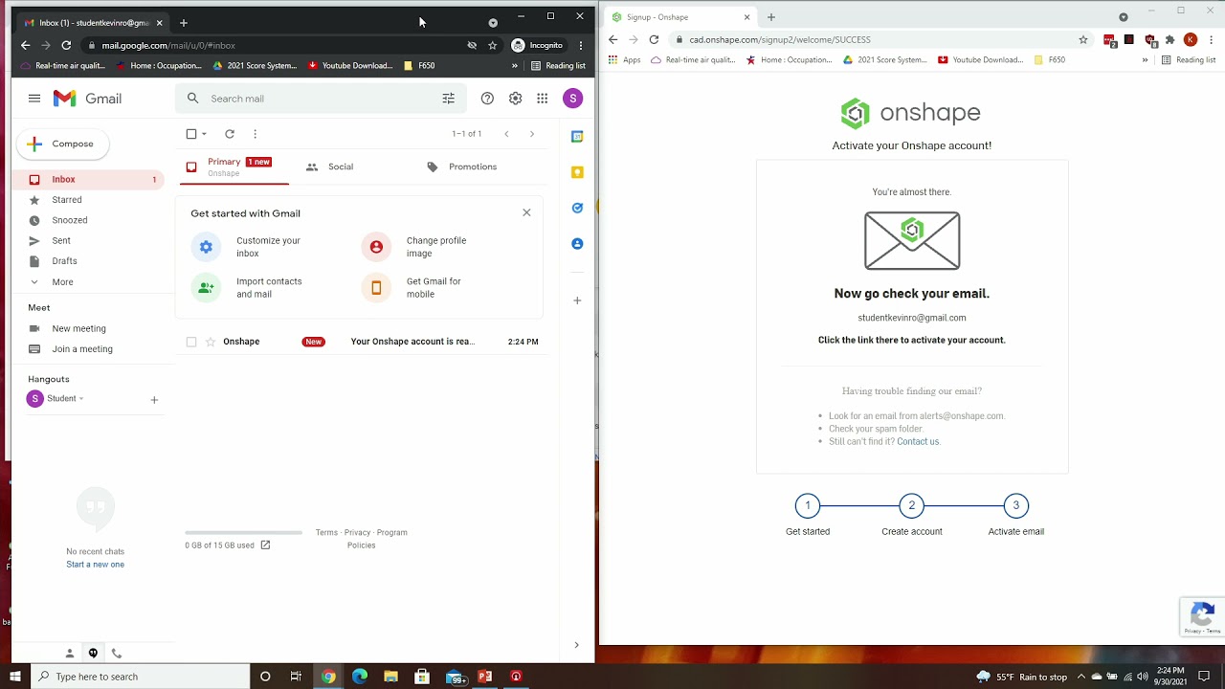Compose a new email
1225x689 pixels.
(x=62, y=144)
